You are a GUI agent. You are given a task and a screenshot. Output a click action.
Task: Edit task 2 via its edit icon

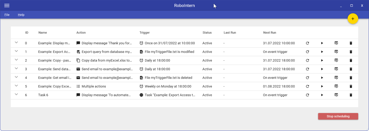336,60
